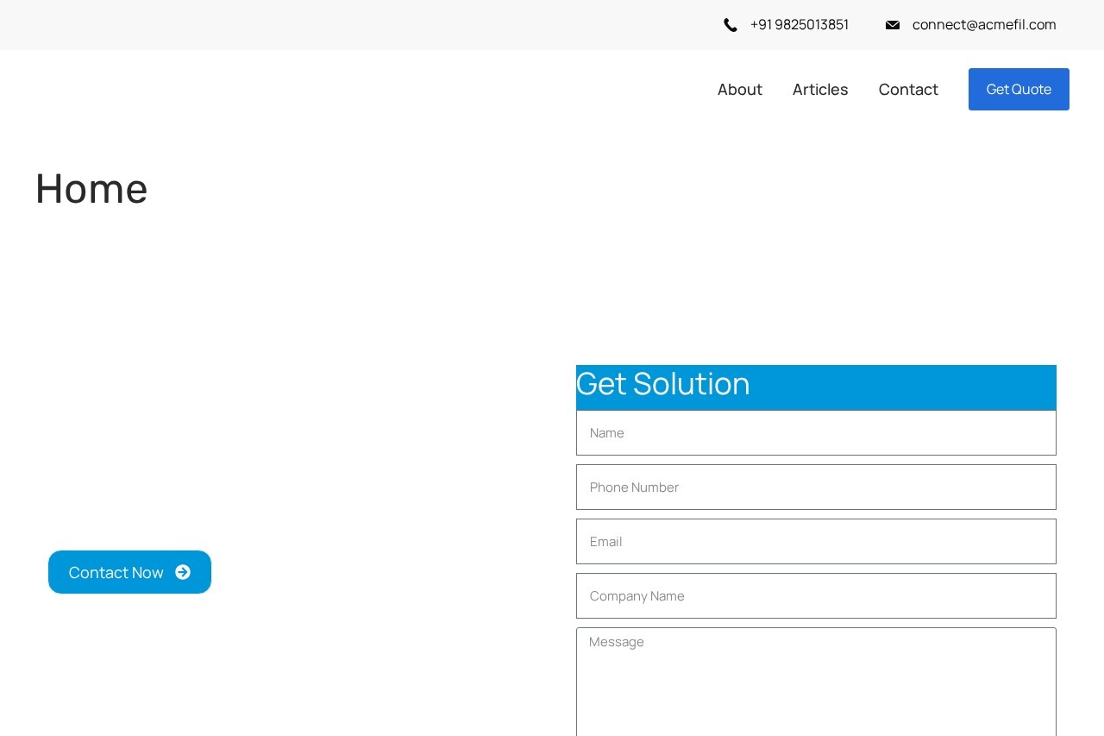Call the +91 9825013851 phone link
Viewport: 1104px width, 736px height.
click(799, 25)
